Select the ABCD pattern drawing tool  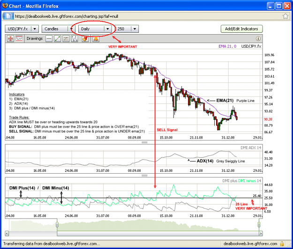point(75,39)
